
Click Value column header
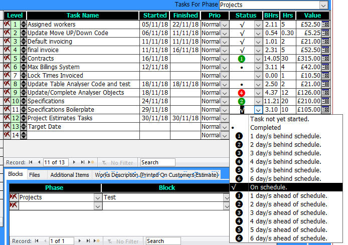coord(312,16)
